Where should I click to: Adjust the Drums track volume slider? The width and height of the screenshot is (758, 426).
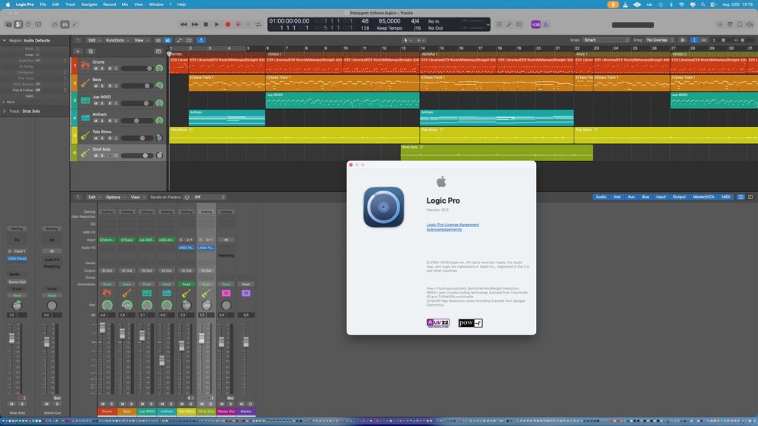pyautogui.click(x=136, y=69)
